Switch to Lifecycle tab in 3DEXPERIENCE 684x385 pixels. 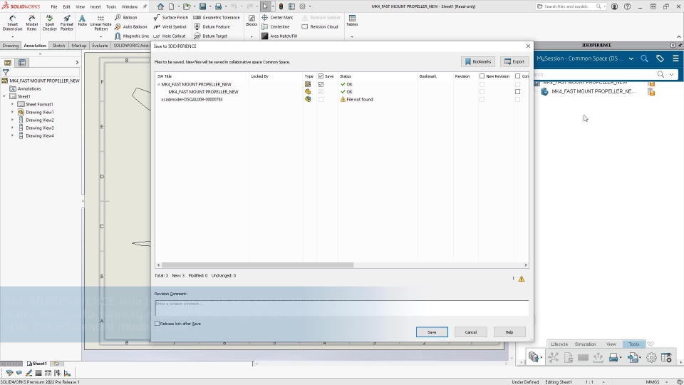click(559, 344)
